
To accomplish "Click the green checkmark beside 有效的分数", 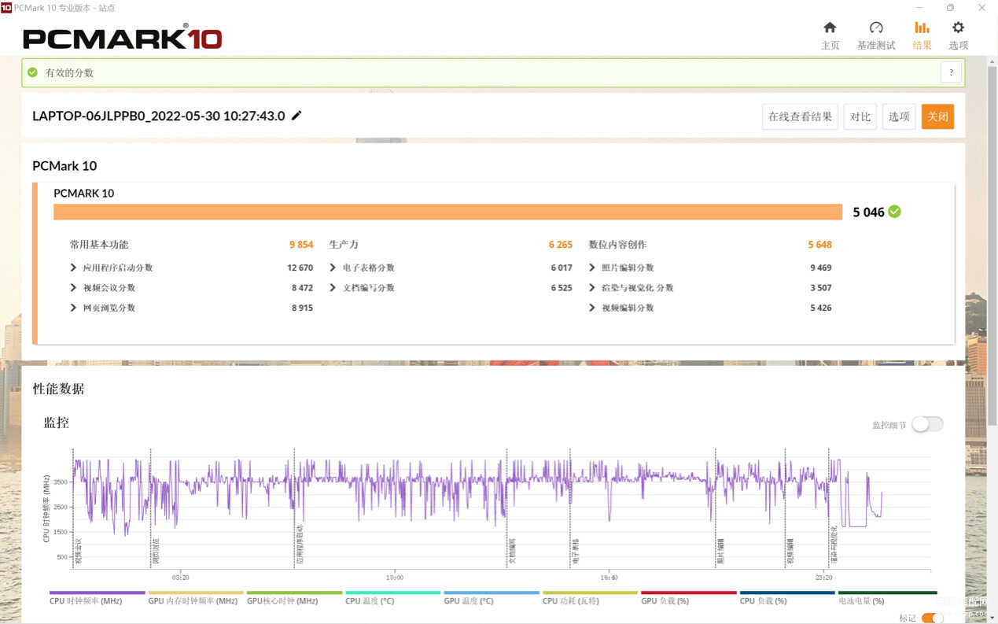I will pyautogui.click(x=32, y=72).
